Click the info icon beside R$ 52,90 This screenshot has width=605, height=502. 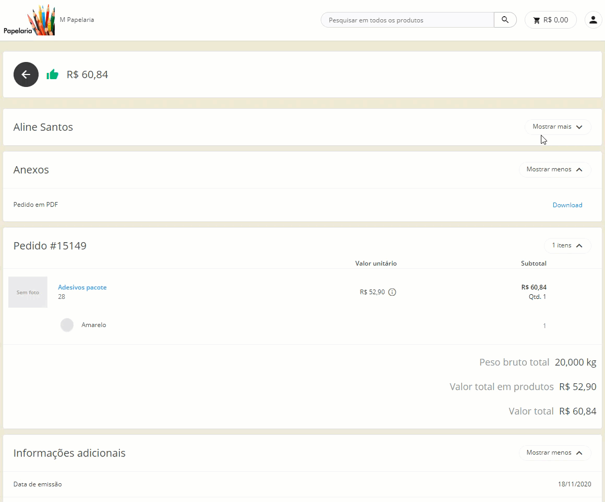pyautogui.click(x=392, y=292)
